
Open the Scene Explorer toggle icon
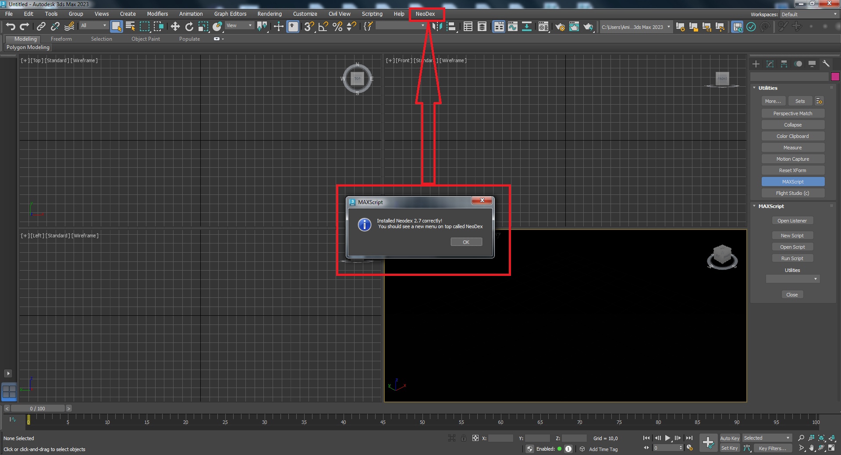coord(468,27)
